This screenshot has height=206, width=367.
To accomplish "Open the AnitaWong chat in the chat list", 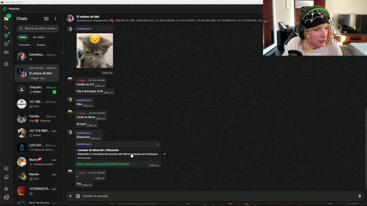I will [x=37, y=57].
